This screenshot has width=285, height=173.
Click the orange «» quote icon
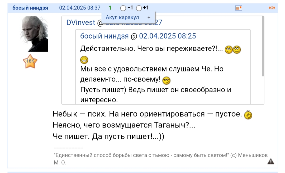pos(272,8)
